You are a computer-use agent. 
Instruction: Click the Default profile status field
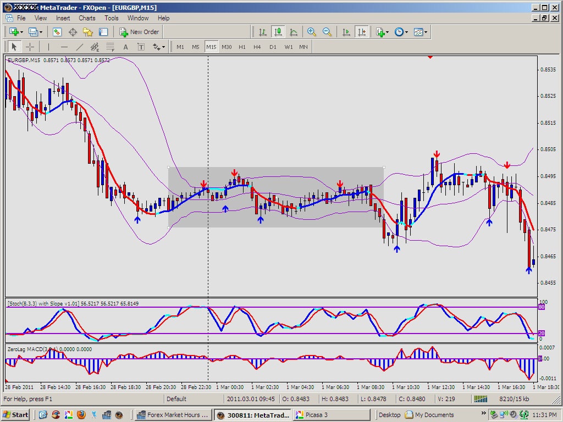tap(194, 399)
